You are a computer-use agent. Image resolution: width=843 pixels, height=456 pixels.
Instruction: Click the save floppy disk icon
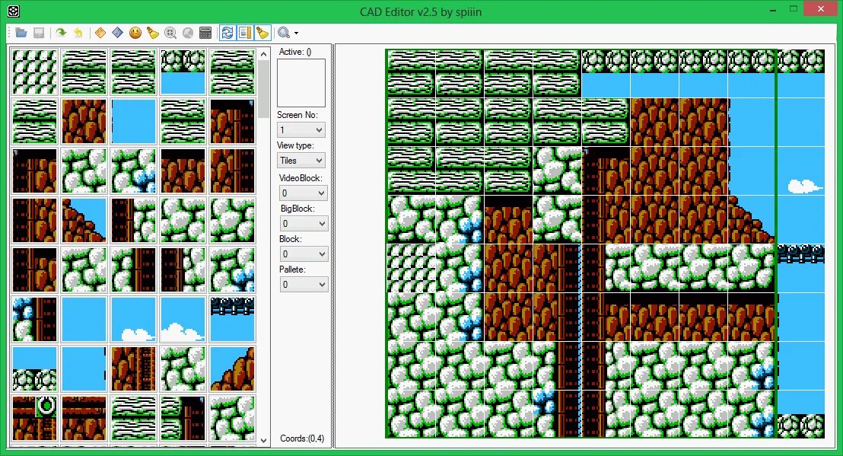pos(39,33)
